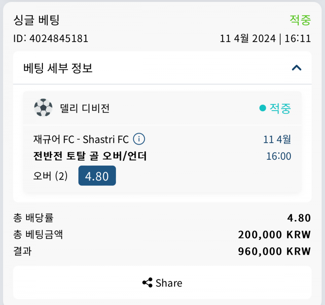Click the 16:00 match time
This screenshot has height=305, width=325.
pos(279,156)
